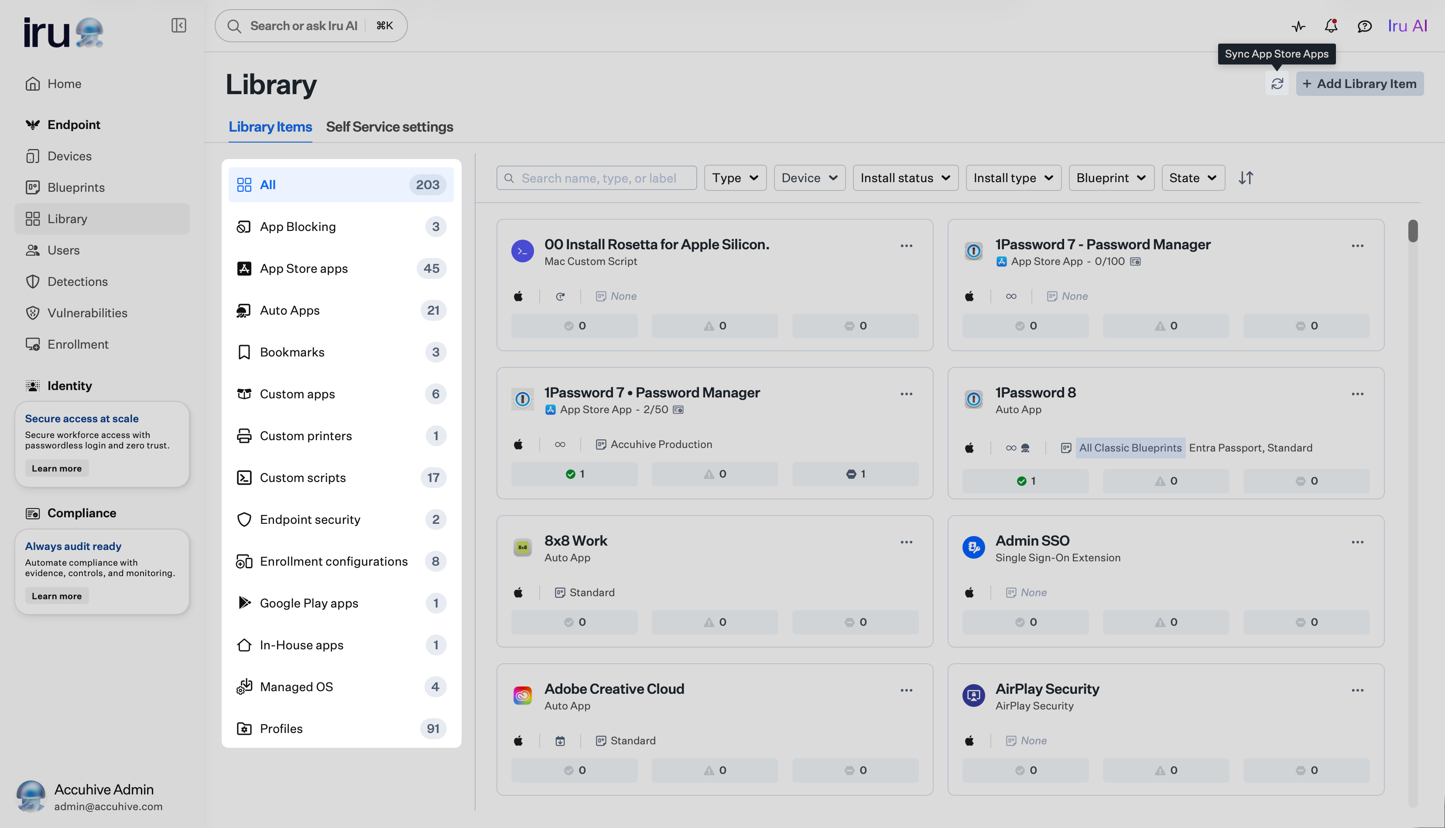Toggle the sort order arrows icon
Image resolution: width=1445 pixels, height=828 pixels.
(1246, 178)
